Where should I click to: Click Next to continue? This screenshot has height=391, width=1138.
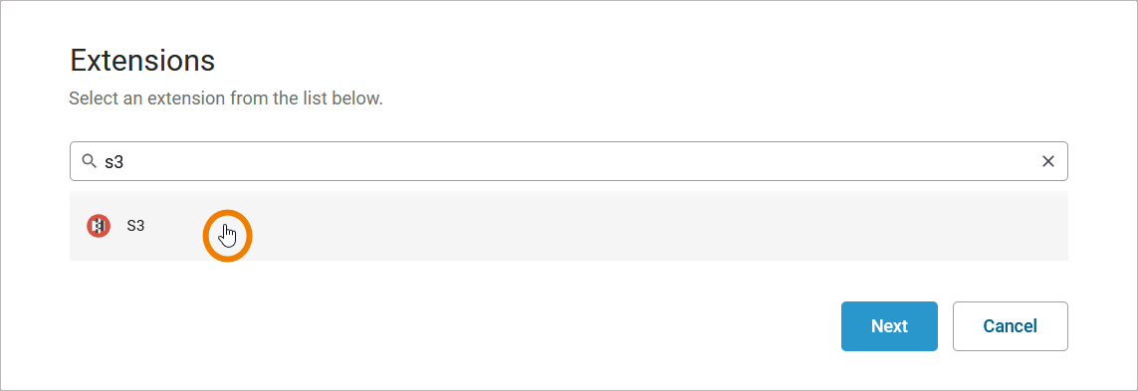[889, 326]
